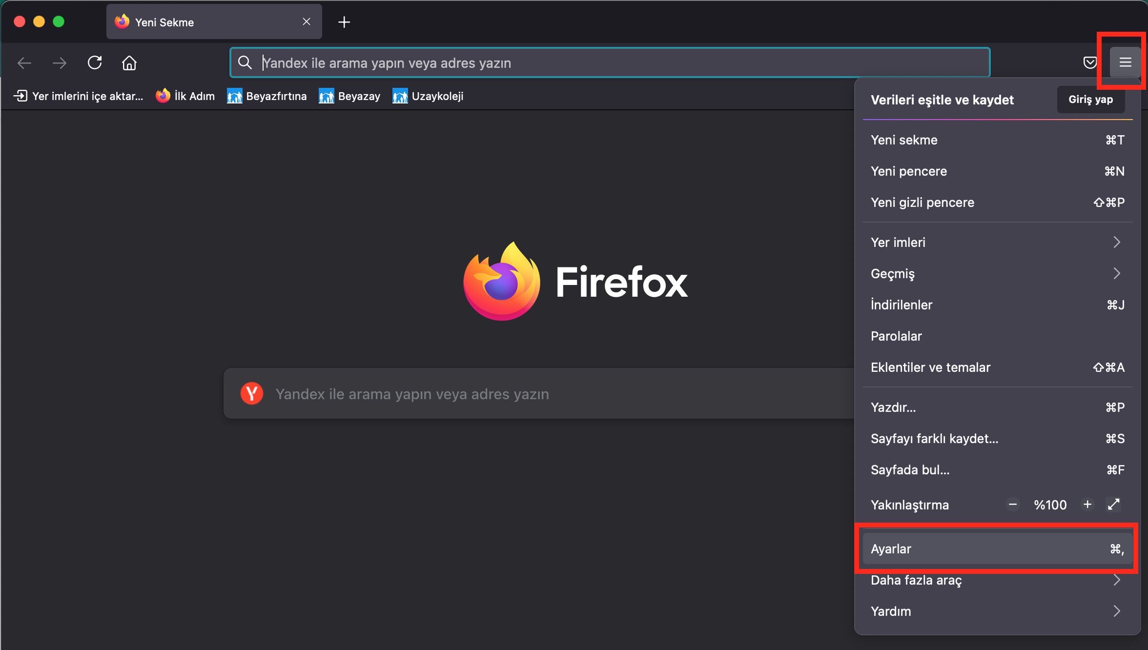Go to the home page icon
The height and width of the screenshot is (650, 1148).
coord(129,62)
